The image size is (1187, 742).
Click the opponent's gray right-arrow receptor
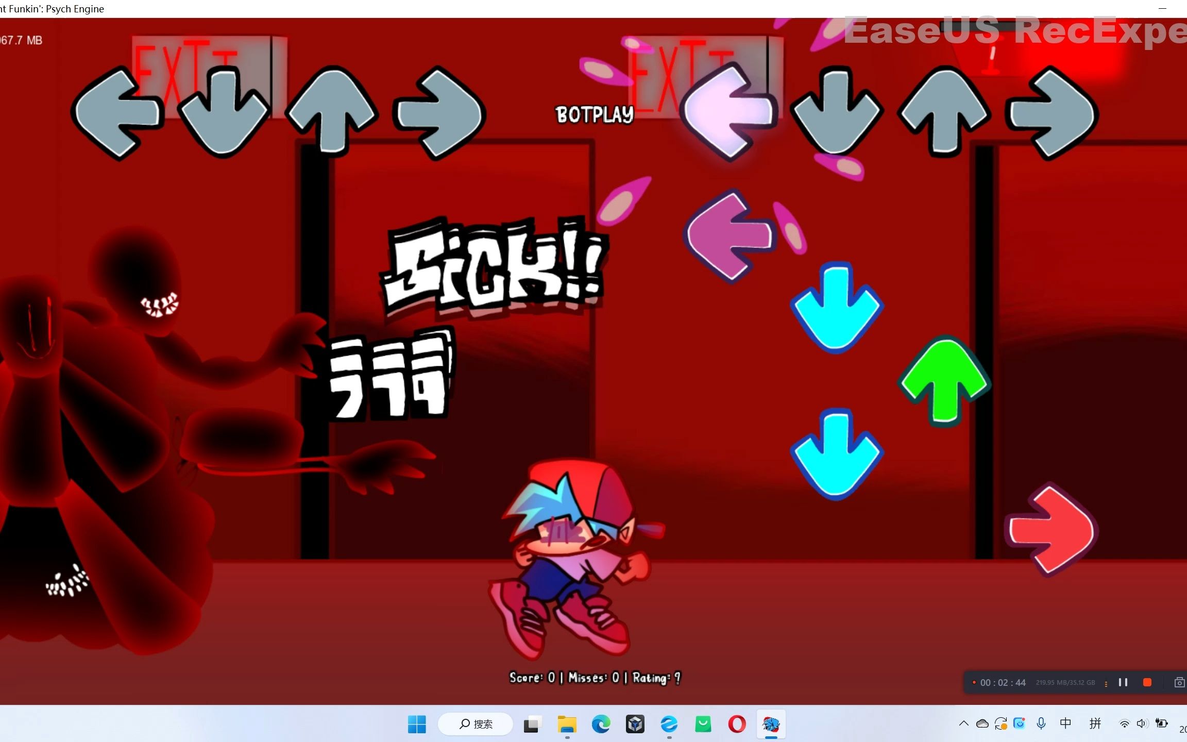click(439, 112)
